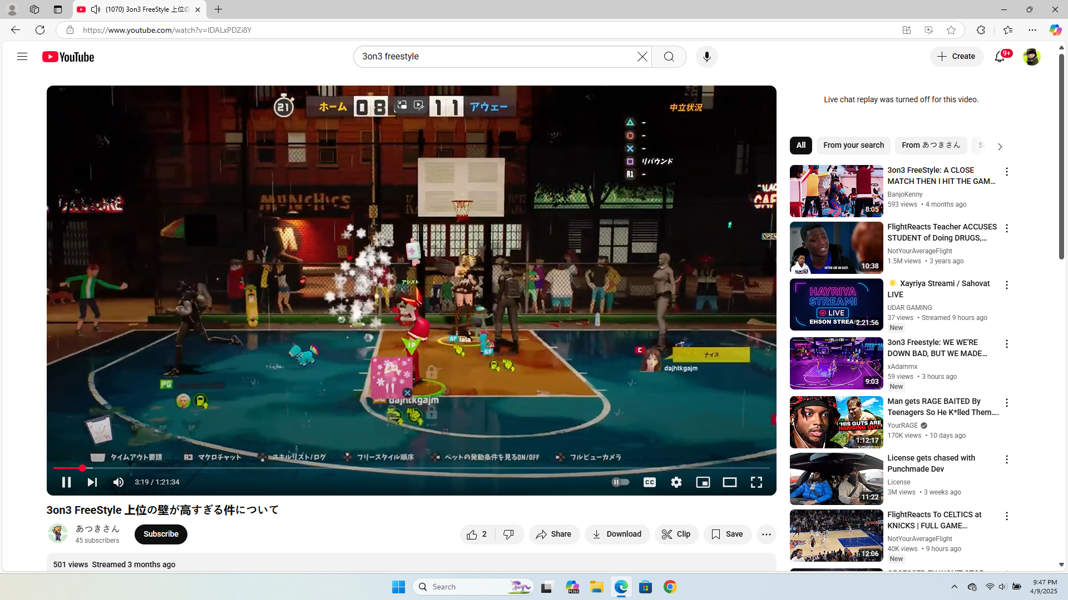The height and width of the screenshot is (600, 1068).
Task: Open Windows Start menu
Action: pos(398,587)
